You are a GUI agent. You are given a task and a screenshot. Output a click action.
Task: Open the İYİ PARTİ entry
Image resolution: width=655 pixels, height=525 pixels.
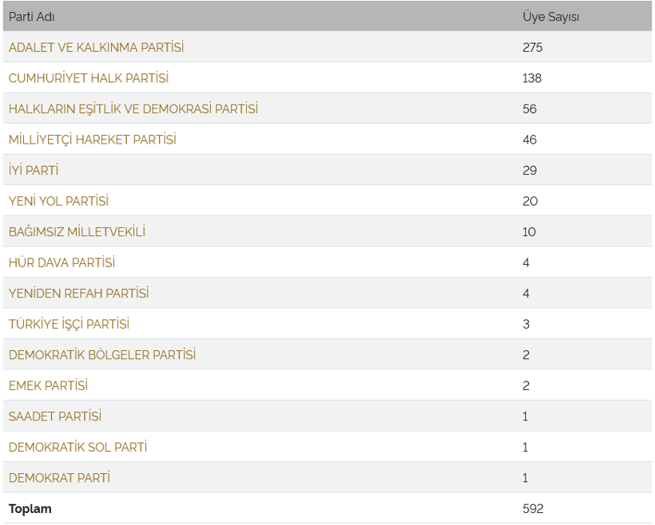[x=34, y=170]
